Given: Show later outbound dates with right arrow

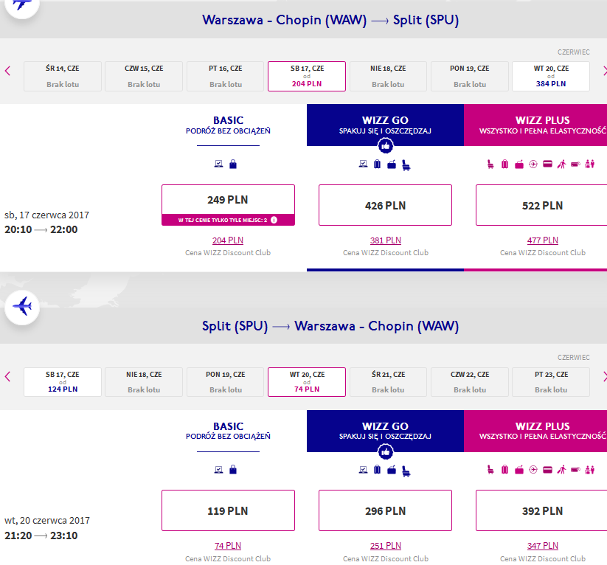Looking at the screenshot, I should coord(604,71).
